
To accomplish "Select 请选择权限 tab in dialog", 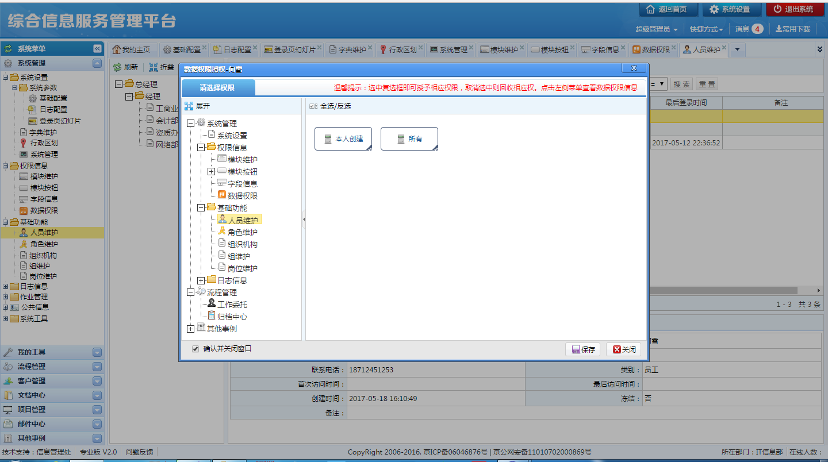I will pyautogui.click(x=218, y=88).
